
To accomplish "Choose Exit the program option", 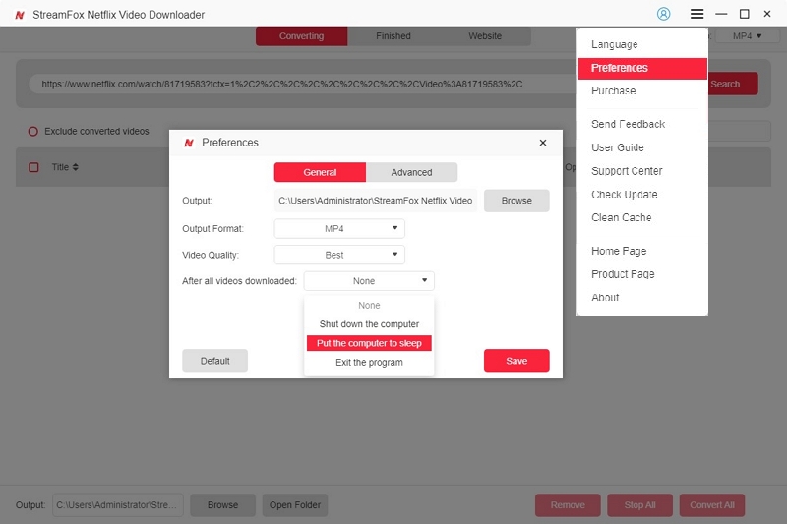I will pyautogui.click(x=369, y=363).
